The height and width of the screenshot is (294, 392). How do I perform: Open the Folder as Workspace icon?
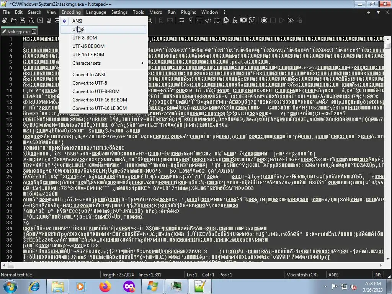tap(243, 21)
